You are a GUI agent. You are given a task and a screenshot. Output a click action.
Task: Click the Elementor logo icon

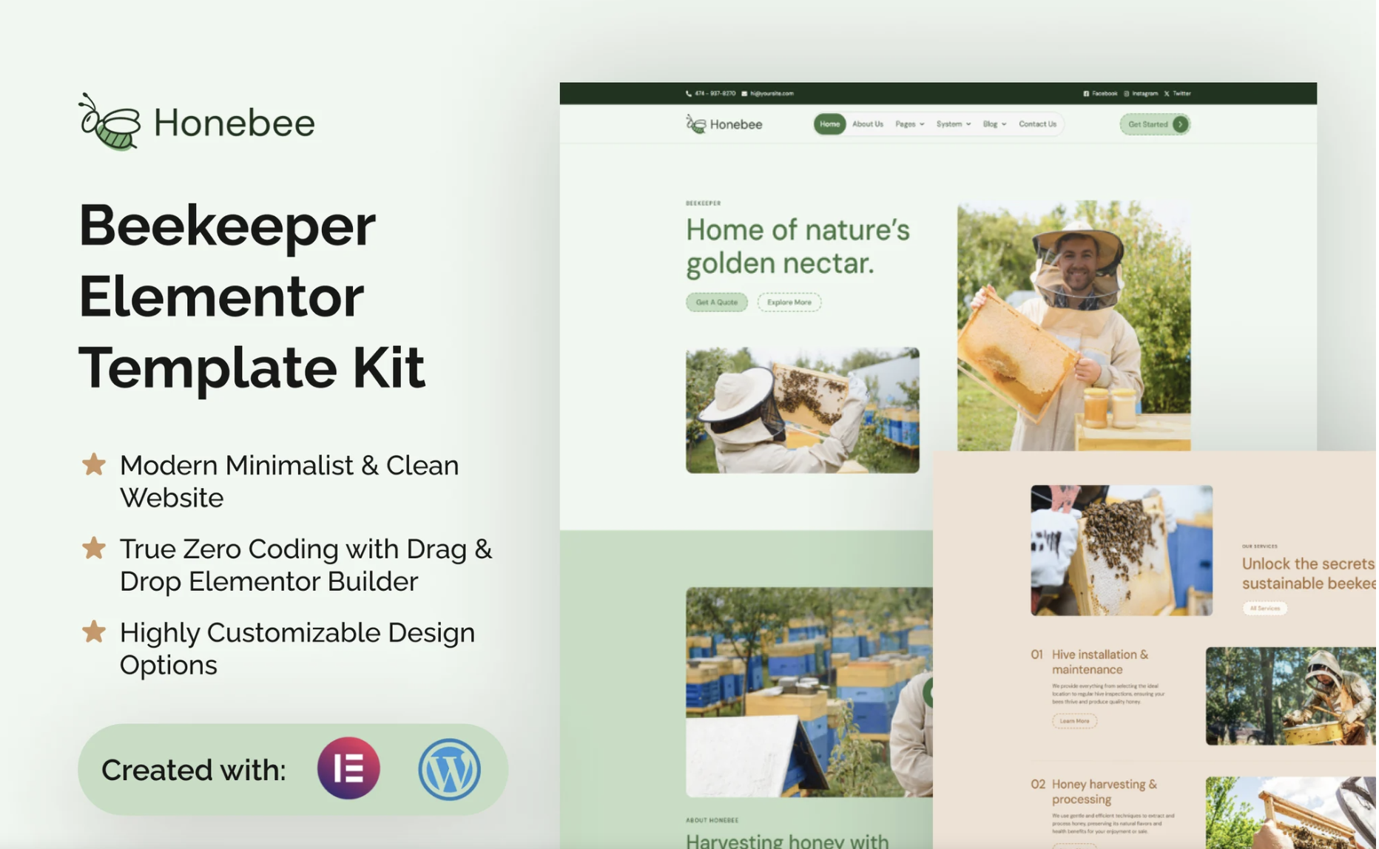click(348, 769)
